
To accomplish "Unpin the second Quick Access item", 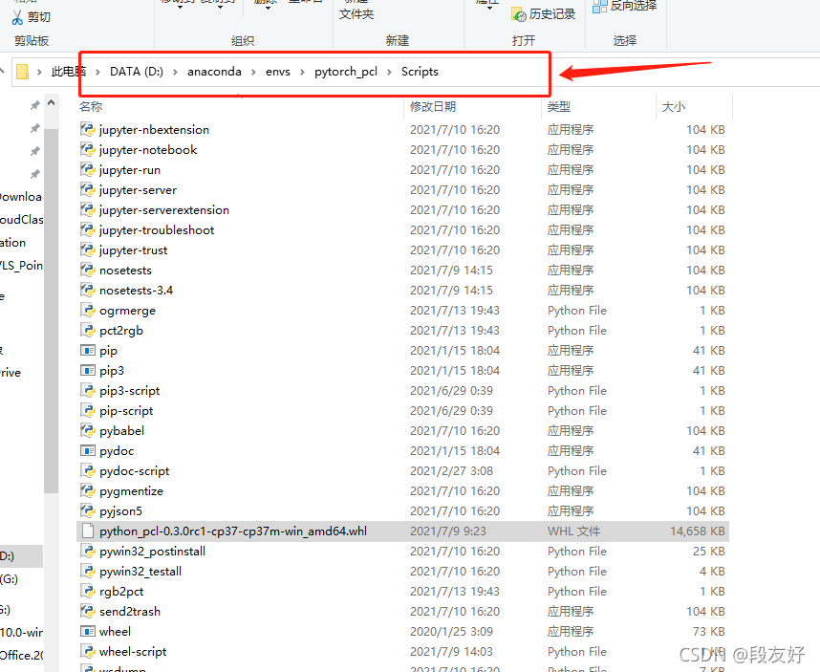I will (x=35, y=126).
